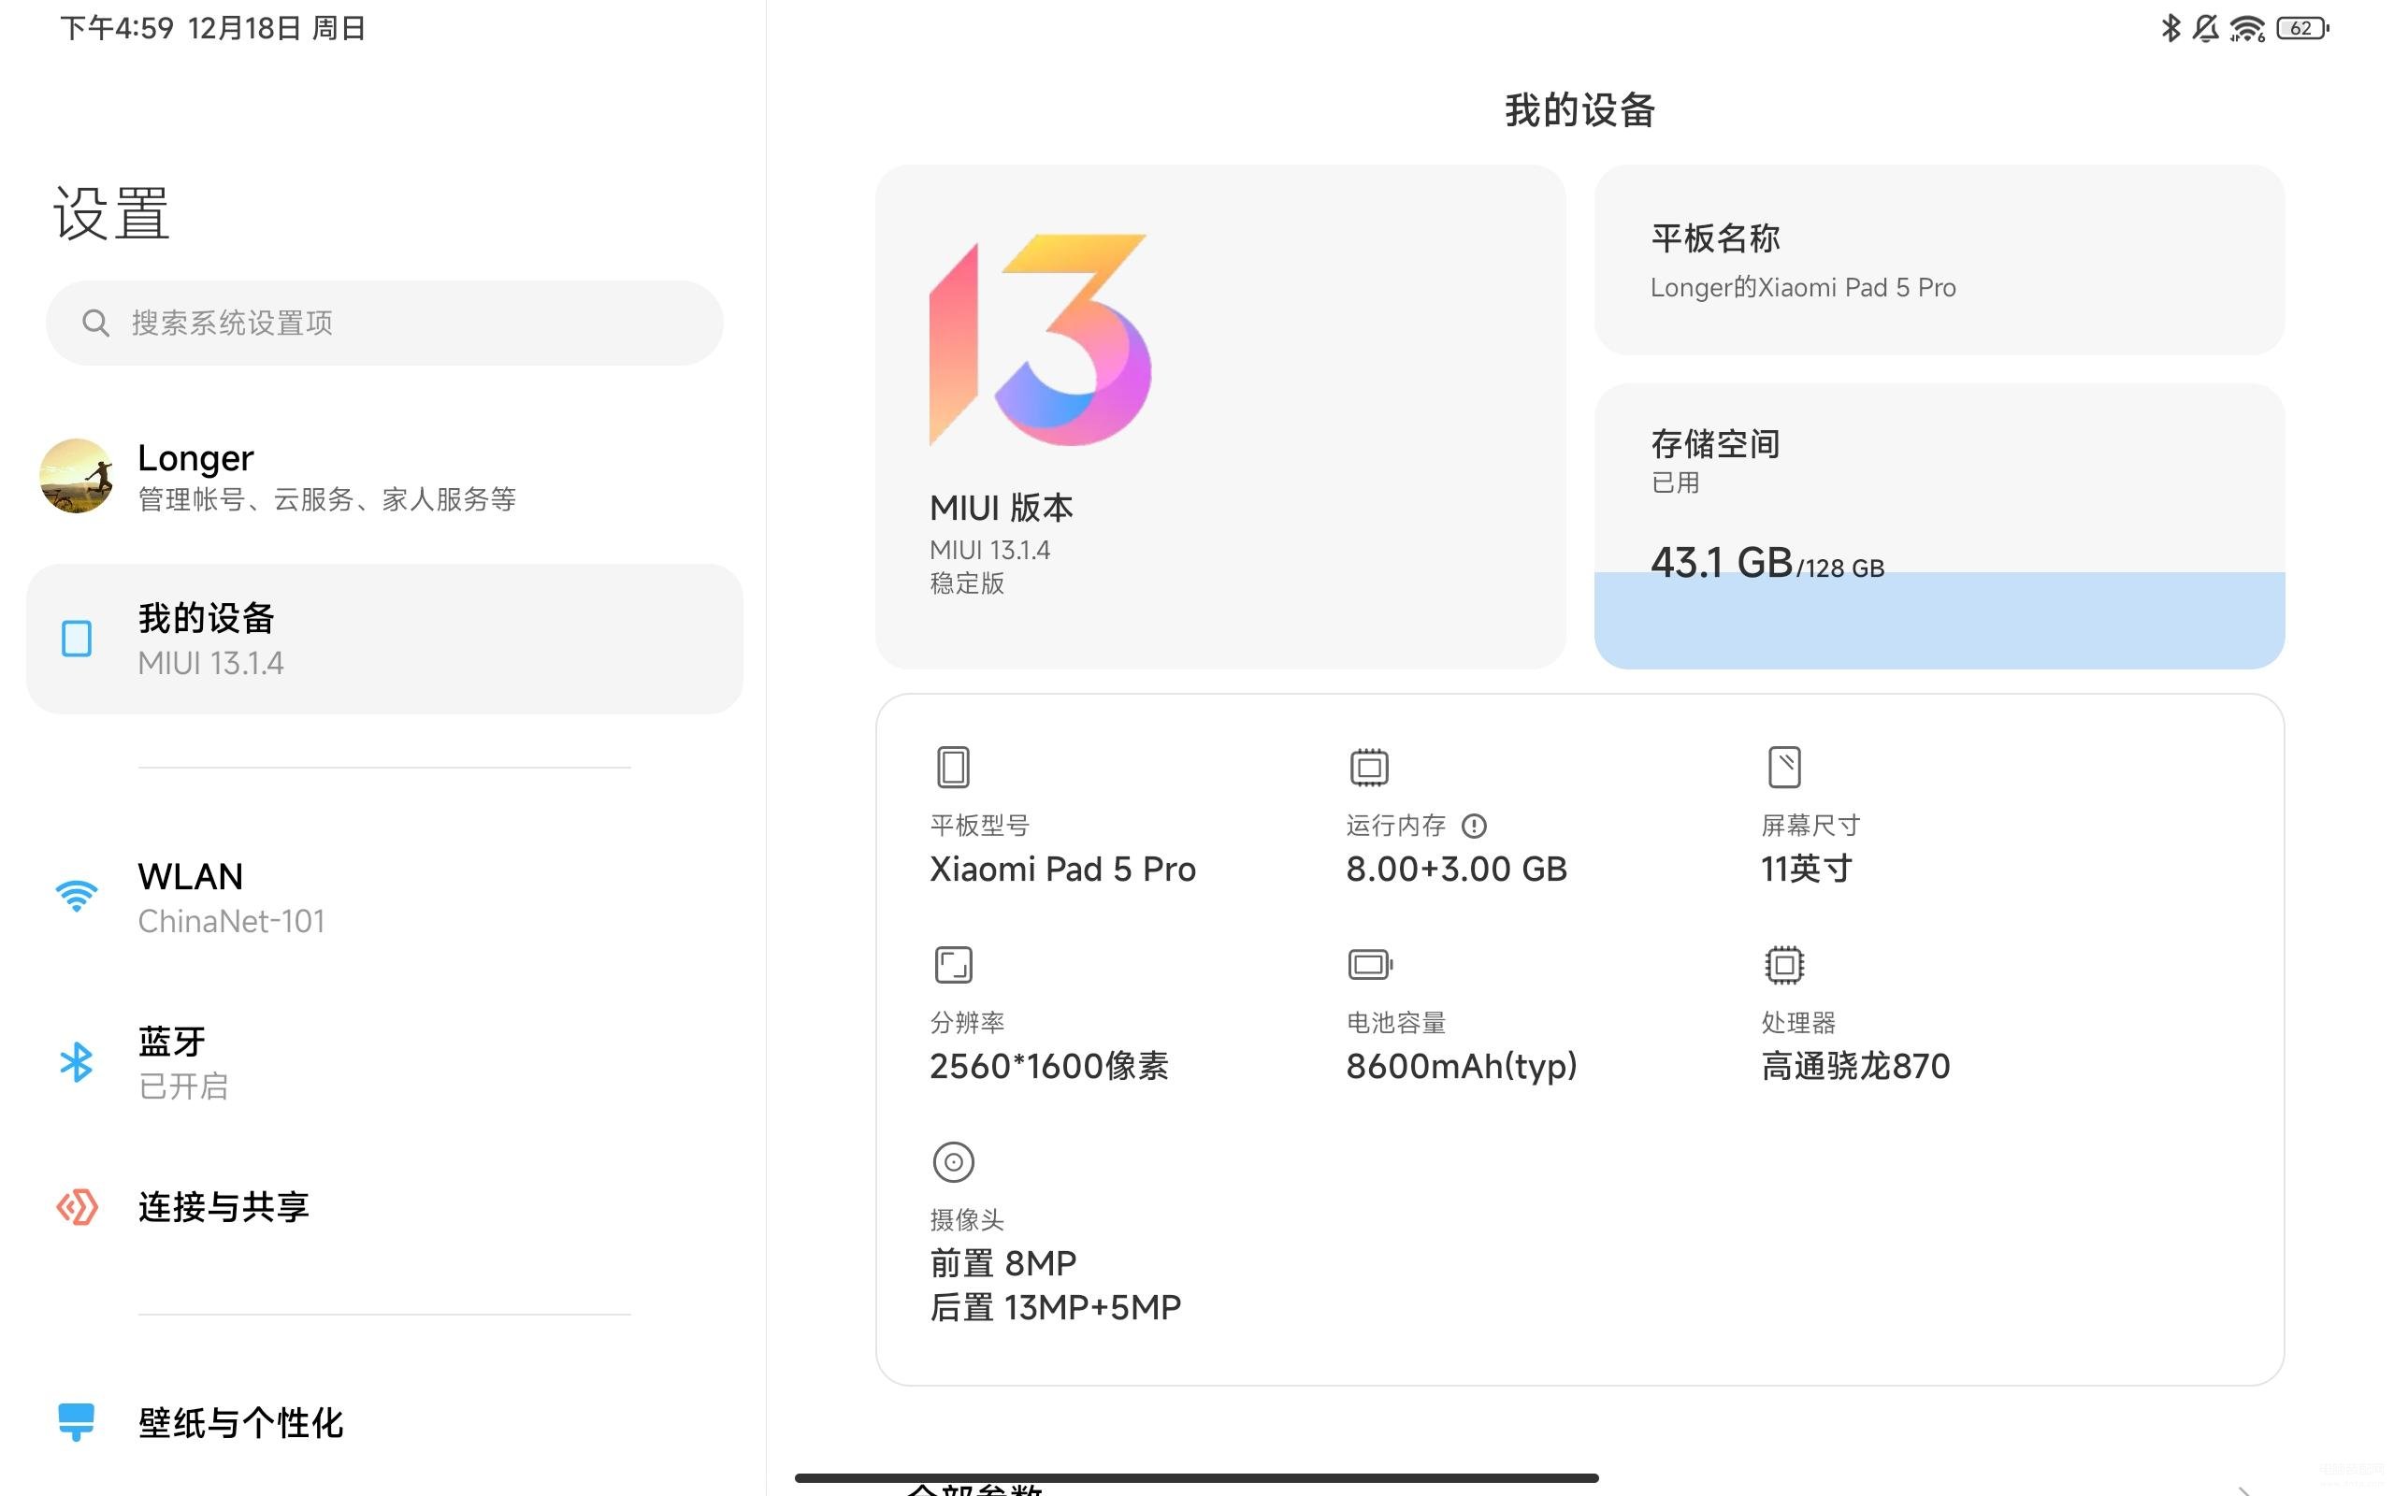Click the 运行内存 memory chip icon
Viewport: 2394px width, 1496px height.
click(x=1369, y=767)
